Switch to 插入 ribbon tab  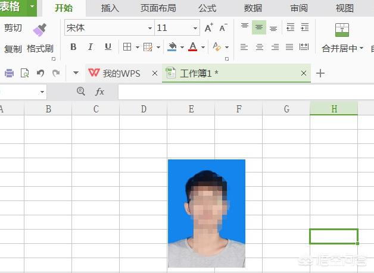[x=110, y=8]
